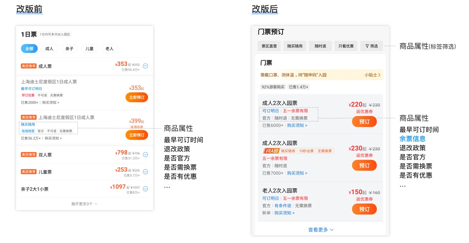
Task: Toggle the 景区直营 filter chip
Action: tap(270, 46)
